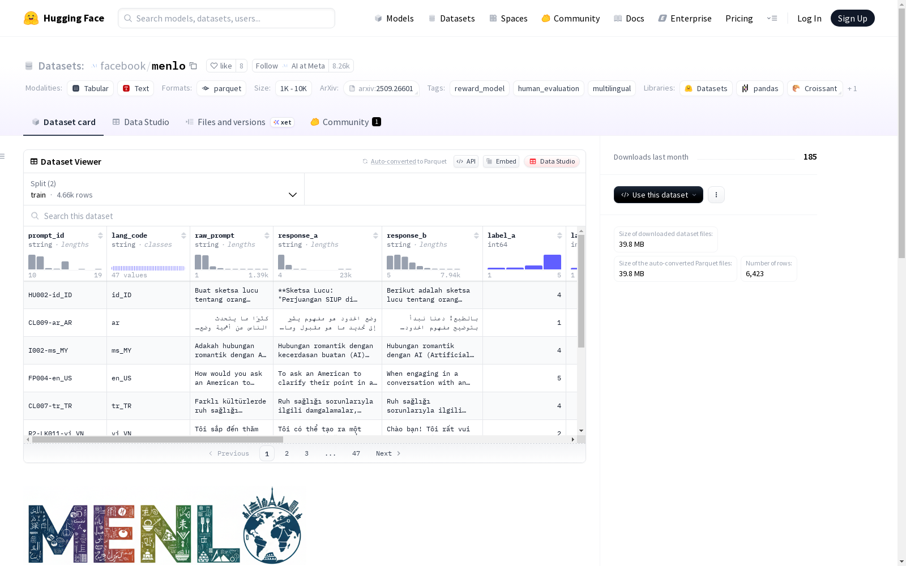906x566 pixels.
Task: Open the navigation more-options menu icon
Action: 772,18
